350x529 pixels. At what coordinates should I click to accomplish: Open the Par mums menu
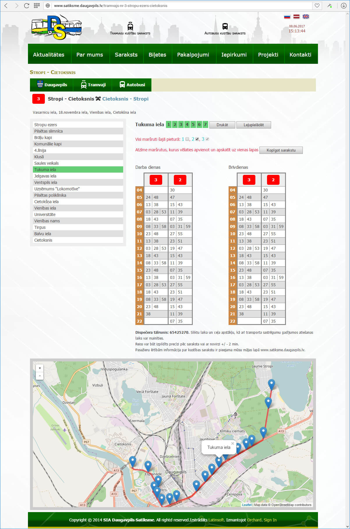point(90,55)
